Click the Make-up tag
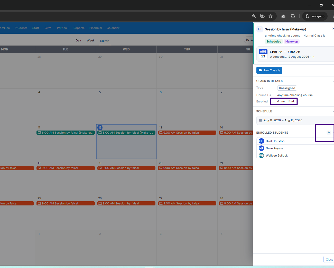Screen dimensions: 334x268 tap(292, 41)
